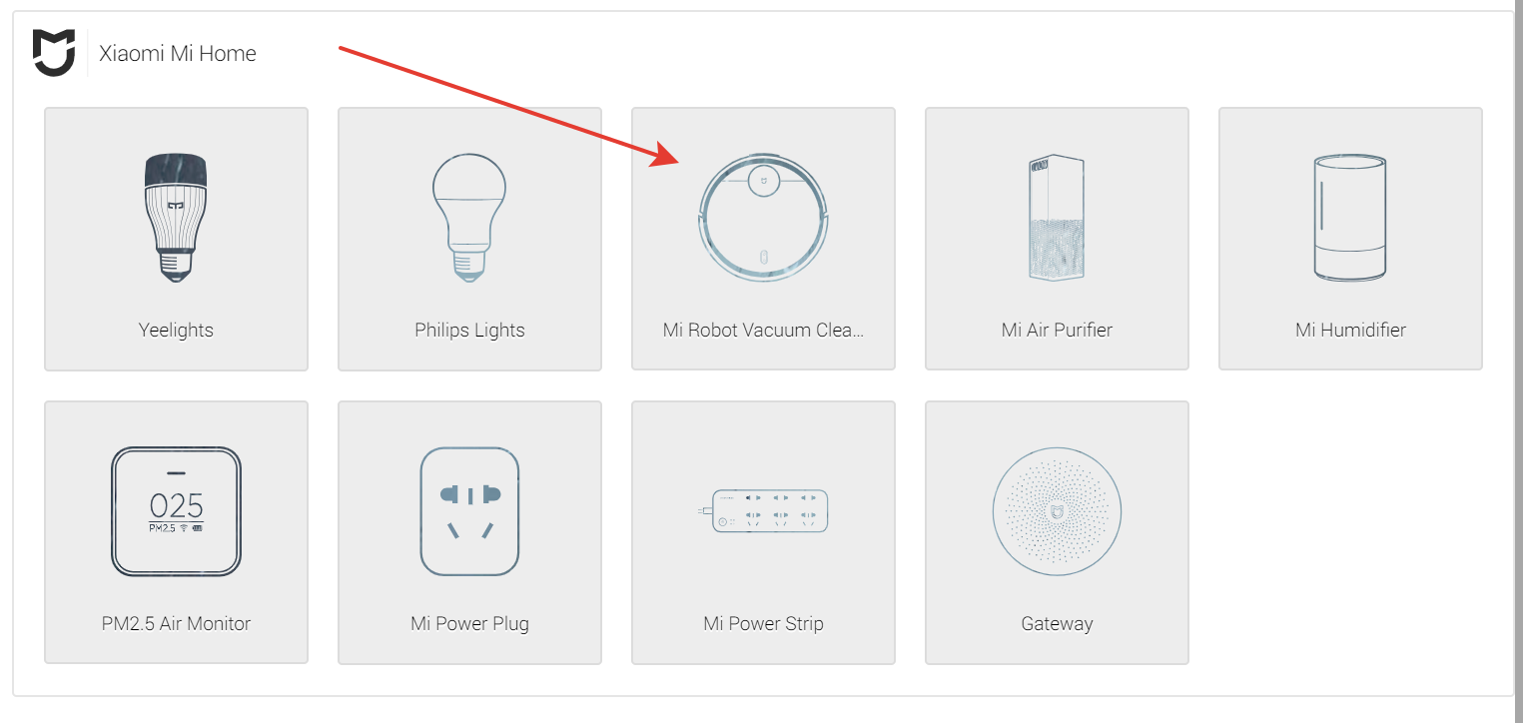Open the Gateway round speaker icon
The height and width of the screenshot is (723, 1523).
(1057, 511)
